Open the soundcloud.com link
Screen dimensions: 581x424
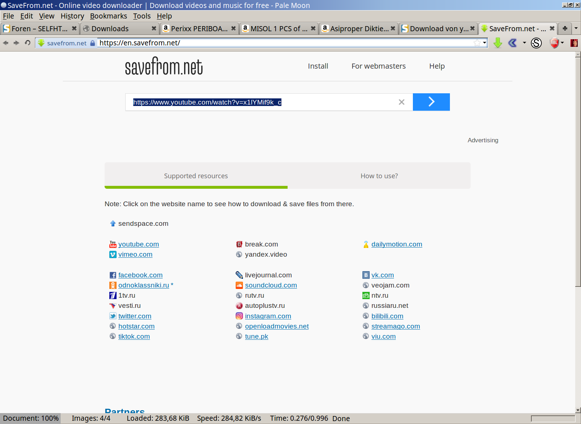point(271,285)
